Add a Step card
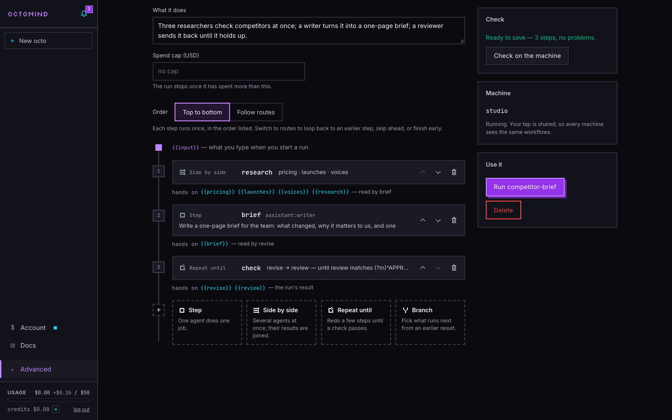Viewport: 672px width, 420px height. coord(207,322)
